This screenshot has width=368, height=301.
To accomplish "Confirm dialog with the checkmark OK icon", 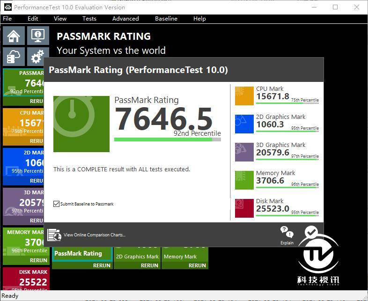I will tap(311, 232).
